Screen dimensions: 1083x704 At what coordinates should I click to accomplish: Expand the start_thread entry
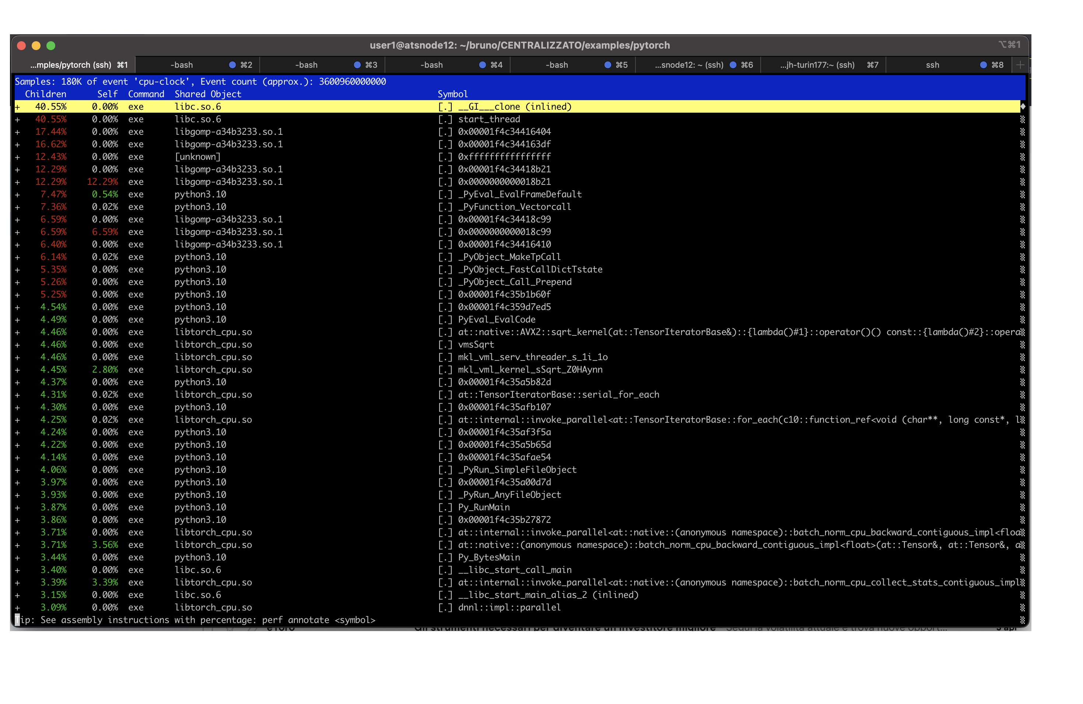coord(17,119)
